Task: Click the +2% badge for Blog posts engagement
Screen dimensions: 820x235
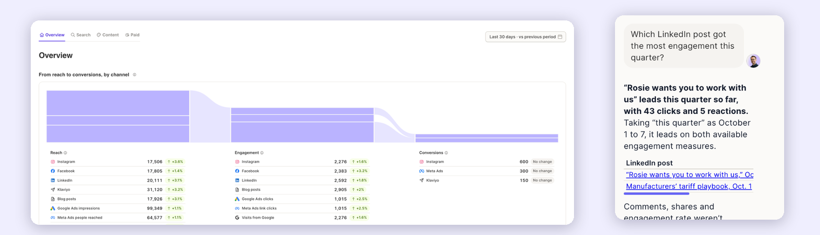Action: [358, 190]
